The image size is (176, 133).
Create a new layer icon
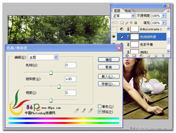155,56
